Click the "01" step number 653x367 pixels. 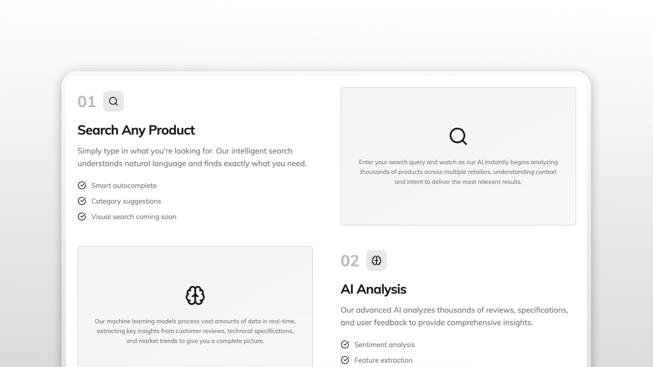tap(87, 102)
